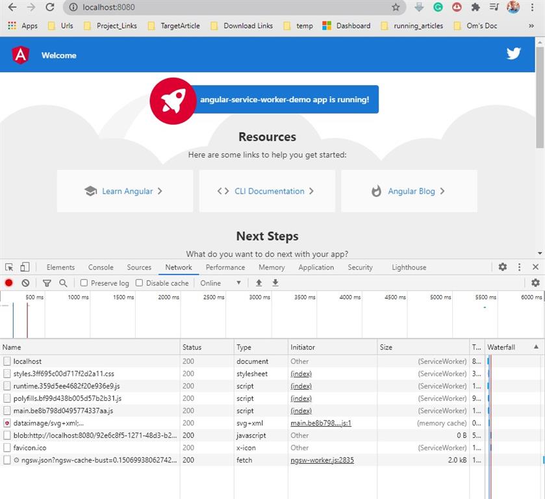Open the Dashboard bookmark
Image resolution: width=545 pixels, height=499 pixels.
pos(346,26)
